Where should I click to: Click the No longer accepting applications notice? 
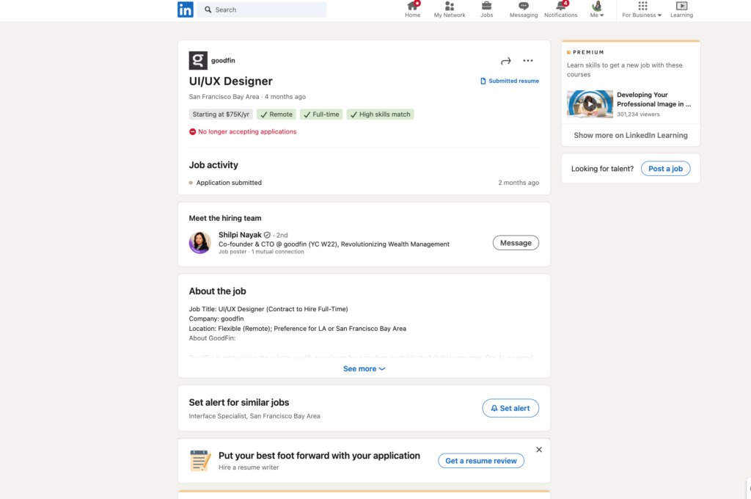click(x=243, y=132)
